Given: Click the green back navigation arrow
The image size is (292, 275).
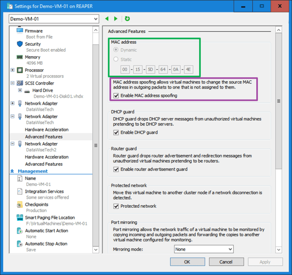Looking at the screenshot, I should click(x=107, y=19).
